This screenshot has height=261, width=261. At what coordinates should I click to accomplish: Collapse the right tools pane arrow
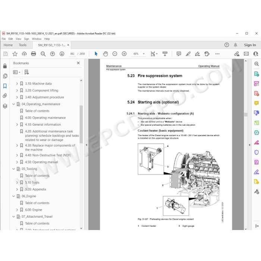(x=249, y=145)
